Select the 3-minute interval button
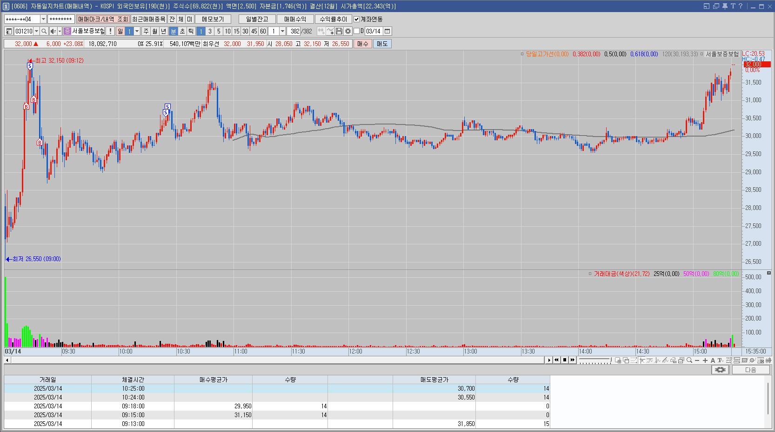Viewport: 775px width, 432px height. pos(210,31)
